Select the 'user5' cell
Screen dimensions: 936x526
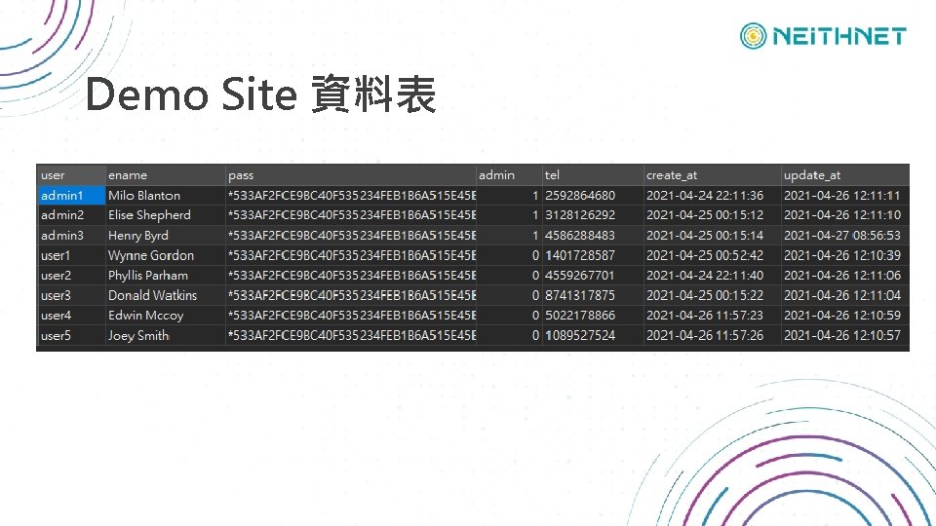click(71, 335)
